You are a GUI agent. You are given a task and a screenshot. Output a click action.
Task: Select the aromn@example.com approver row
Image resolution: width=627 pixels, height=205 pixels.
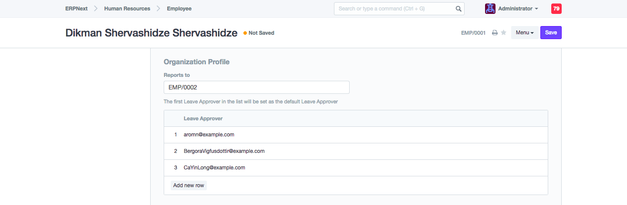click(209, 135)
